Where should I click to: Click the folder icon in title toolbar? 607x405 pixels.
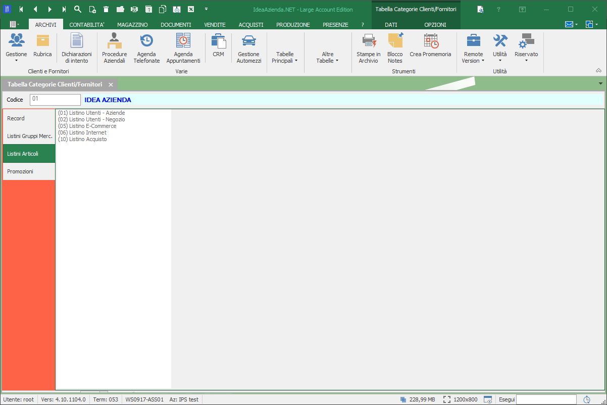coord(120,9)
